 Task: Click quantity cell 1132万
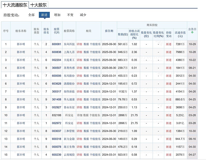(123, 92)
